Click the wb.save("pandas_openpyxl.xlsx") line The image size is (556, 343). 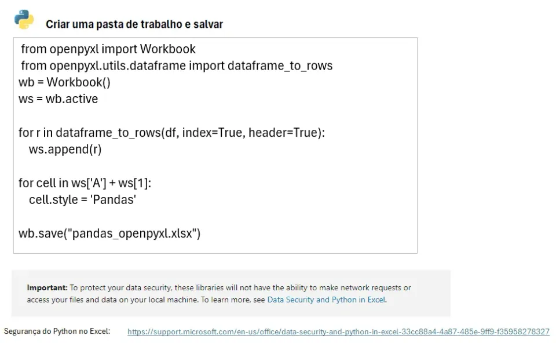coord(109,233)
